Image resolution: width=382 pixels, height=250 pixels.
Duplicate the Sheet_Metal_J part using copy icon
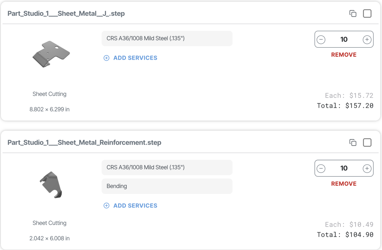tap(353, 13)
